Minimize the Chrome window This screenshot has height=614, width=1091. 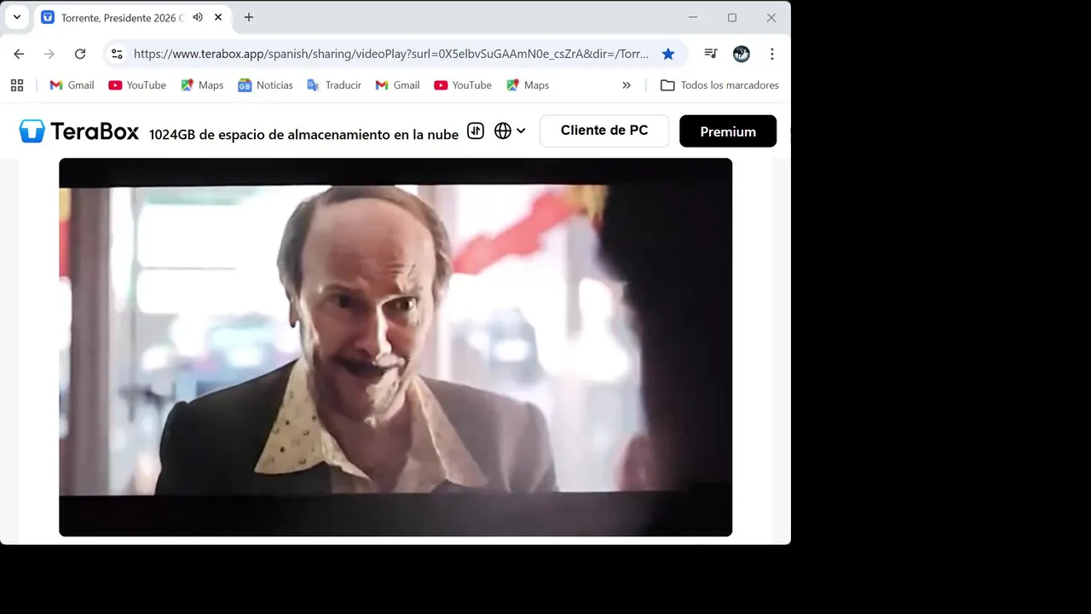(x=693, y=17)
